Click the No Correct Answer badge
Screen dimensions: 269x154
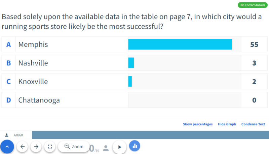253,5
